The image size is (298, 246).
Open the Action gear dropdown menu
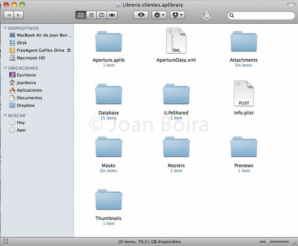point(159,15)
